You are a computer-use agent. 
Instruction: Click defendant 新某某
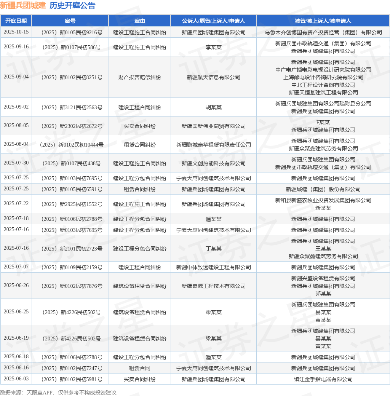(x=323, y=208)
